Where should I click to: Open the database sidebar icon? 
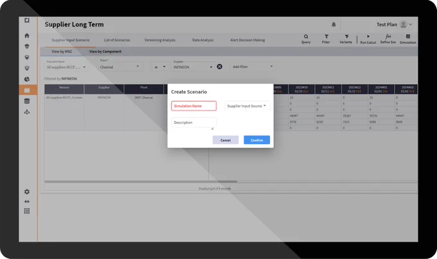point(27,101)
